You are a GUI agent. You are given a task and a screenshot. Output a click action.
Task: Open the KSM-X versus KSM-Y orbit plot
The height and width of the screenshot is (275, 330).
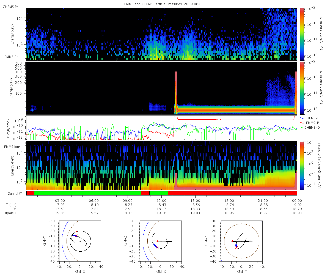(80, 241)
